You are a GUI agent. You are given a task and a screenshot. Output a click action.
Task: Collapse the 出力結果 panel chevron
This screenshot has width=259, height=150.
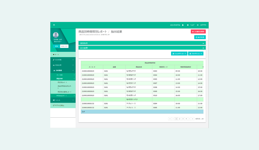point(203,48)
